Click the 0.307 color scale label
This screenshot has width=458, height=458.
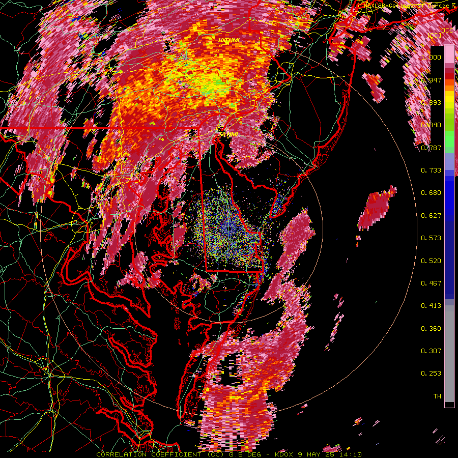pos(431,351)
